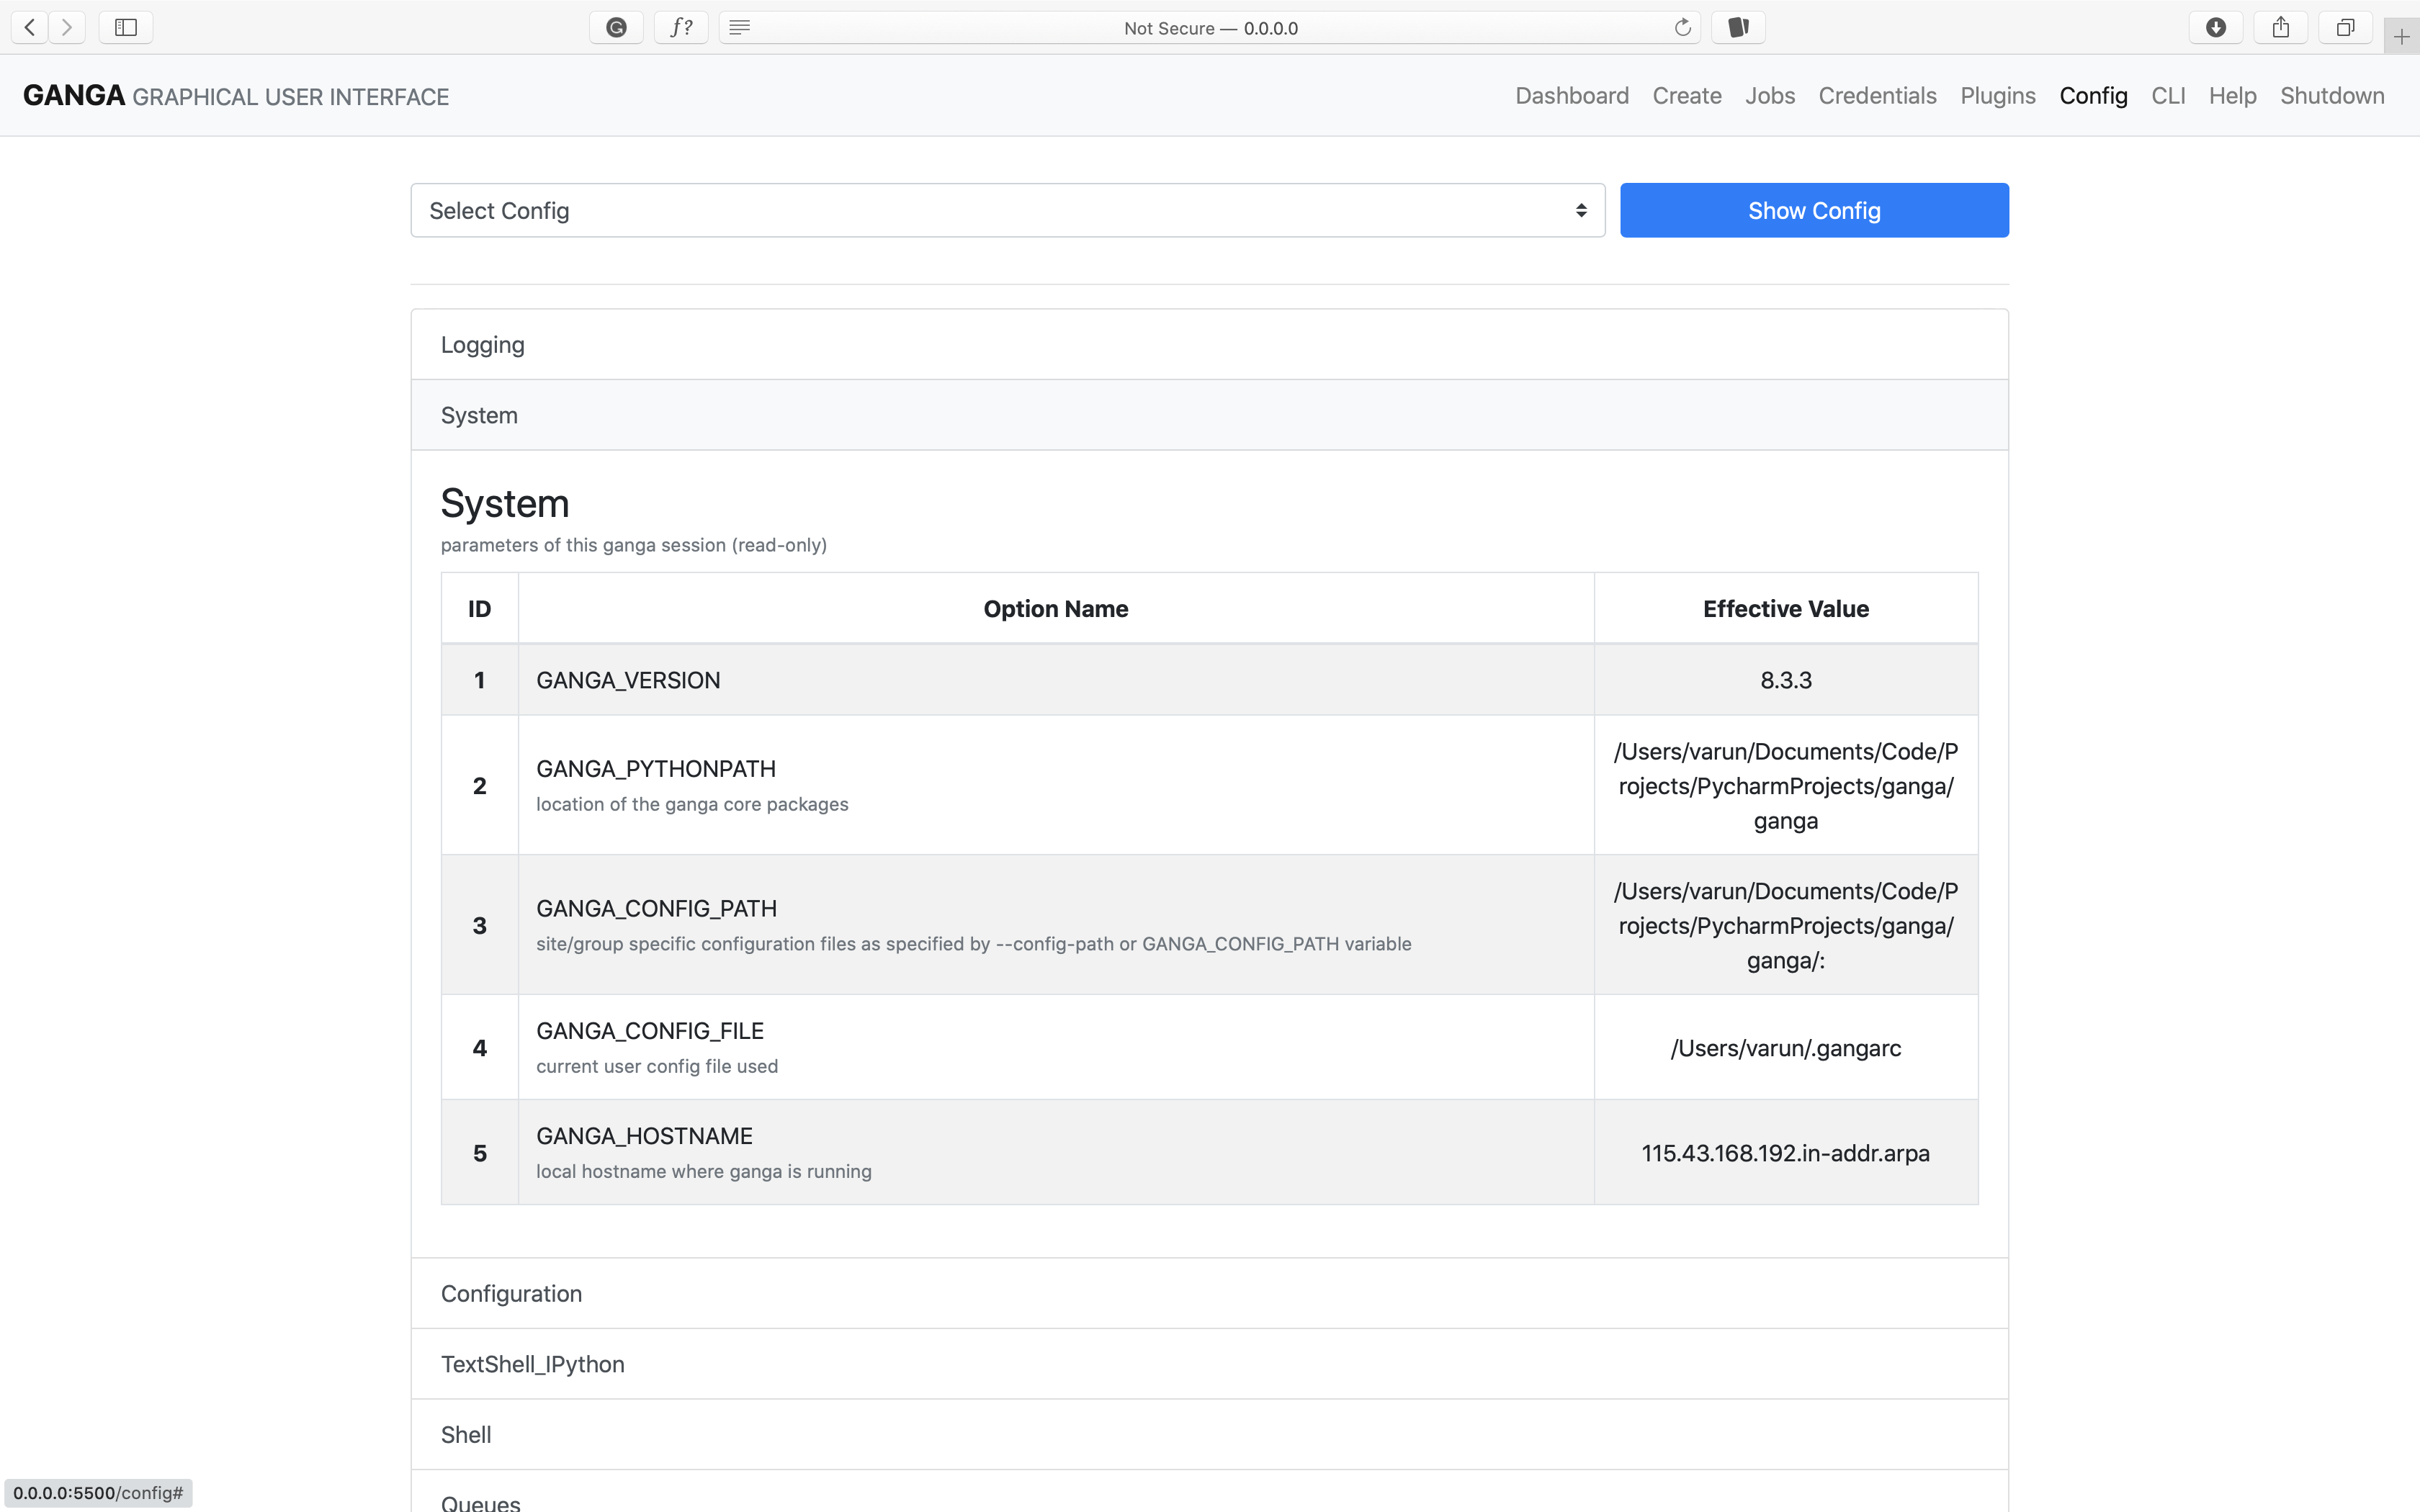Switch to the Jobs page

pyautogui.click(x=1769, y=95)
